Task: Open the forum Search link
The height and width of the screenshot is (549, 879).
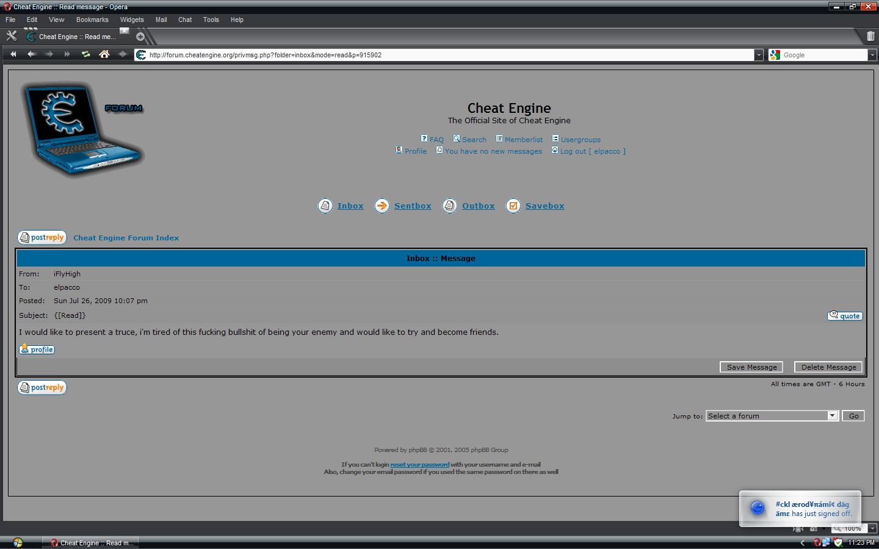Action: coord(474,140)
